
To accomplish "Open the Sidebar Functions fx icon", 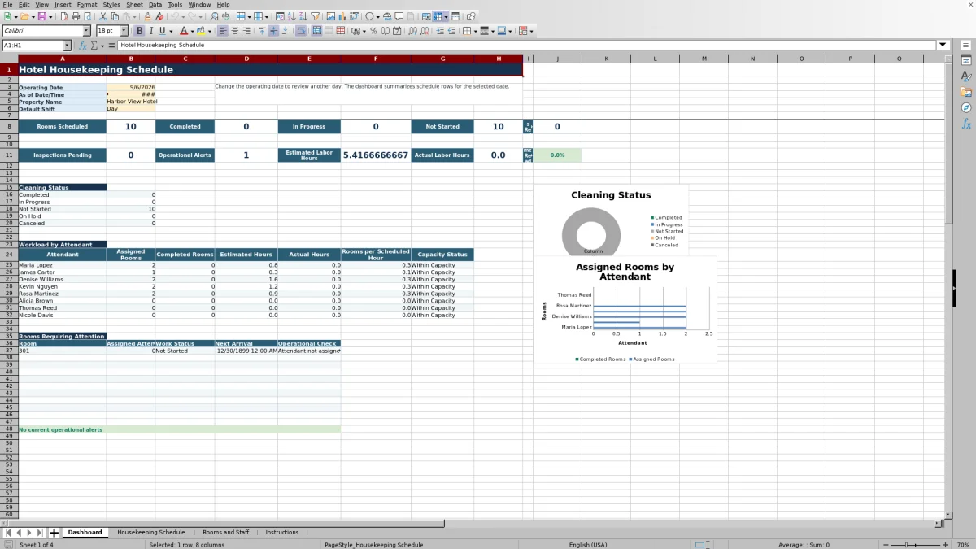I will [x=966, y=124].
